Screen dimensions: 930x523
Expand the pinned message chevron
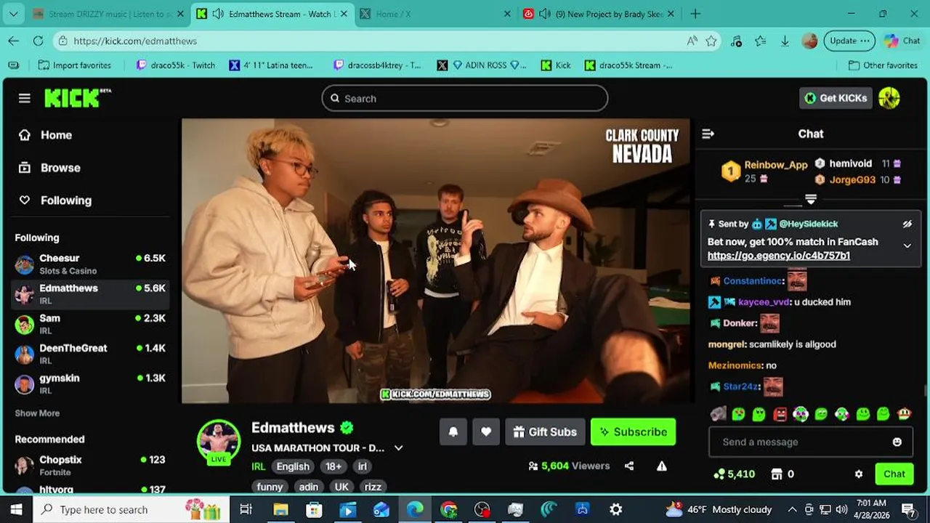click(907, 246)
